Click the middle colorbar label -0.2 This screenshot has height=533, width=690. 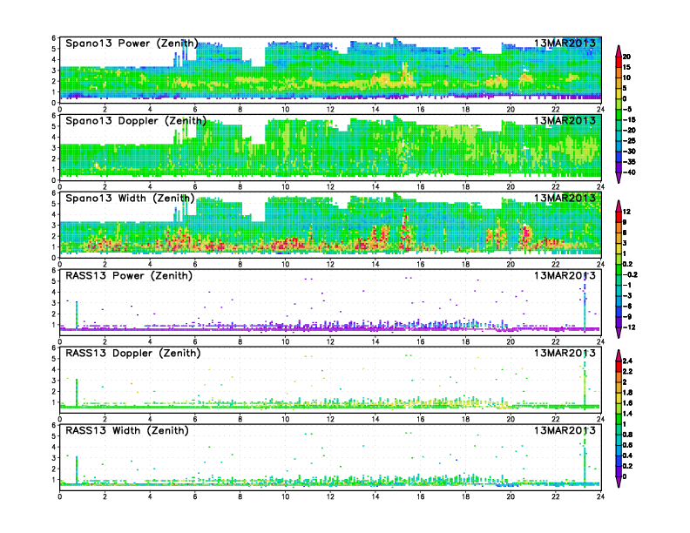click(630, 274)
